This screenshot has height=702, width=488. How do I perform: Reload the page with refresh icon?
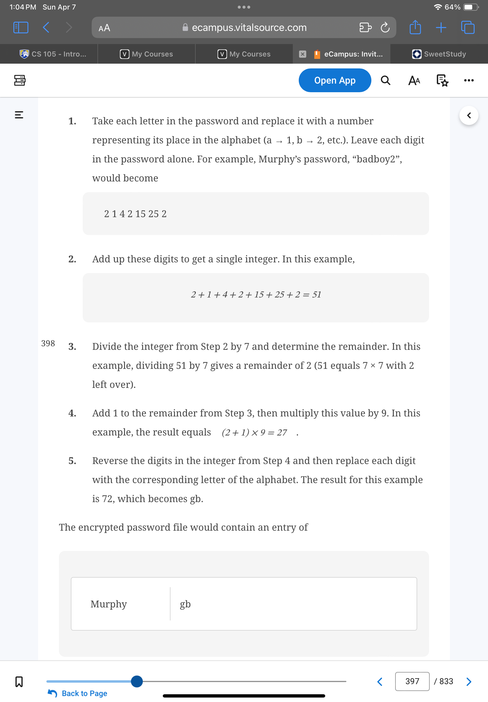point(385,27)
